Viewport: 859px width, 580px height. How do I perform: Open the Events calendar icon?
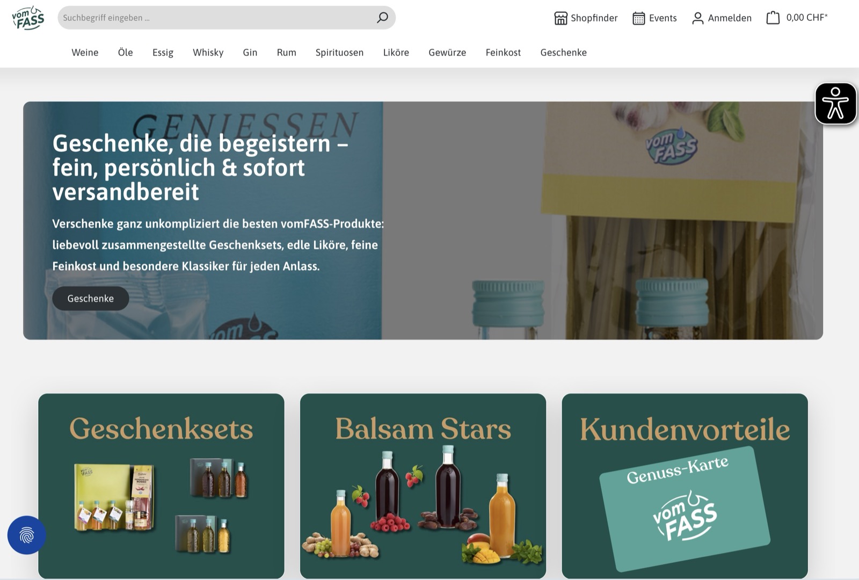638,18
